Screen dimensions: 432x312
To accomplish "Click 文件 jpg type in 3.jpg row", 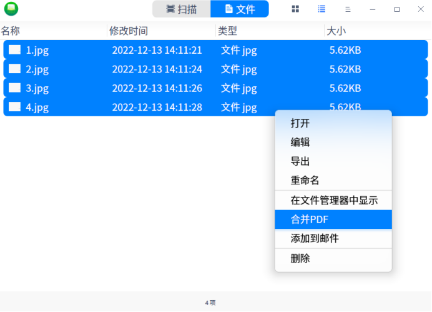I will tap(239, 89).
